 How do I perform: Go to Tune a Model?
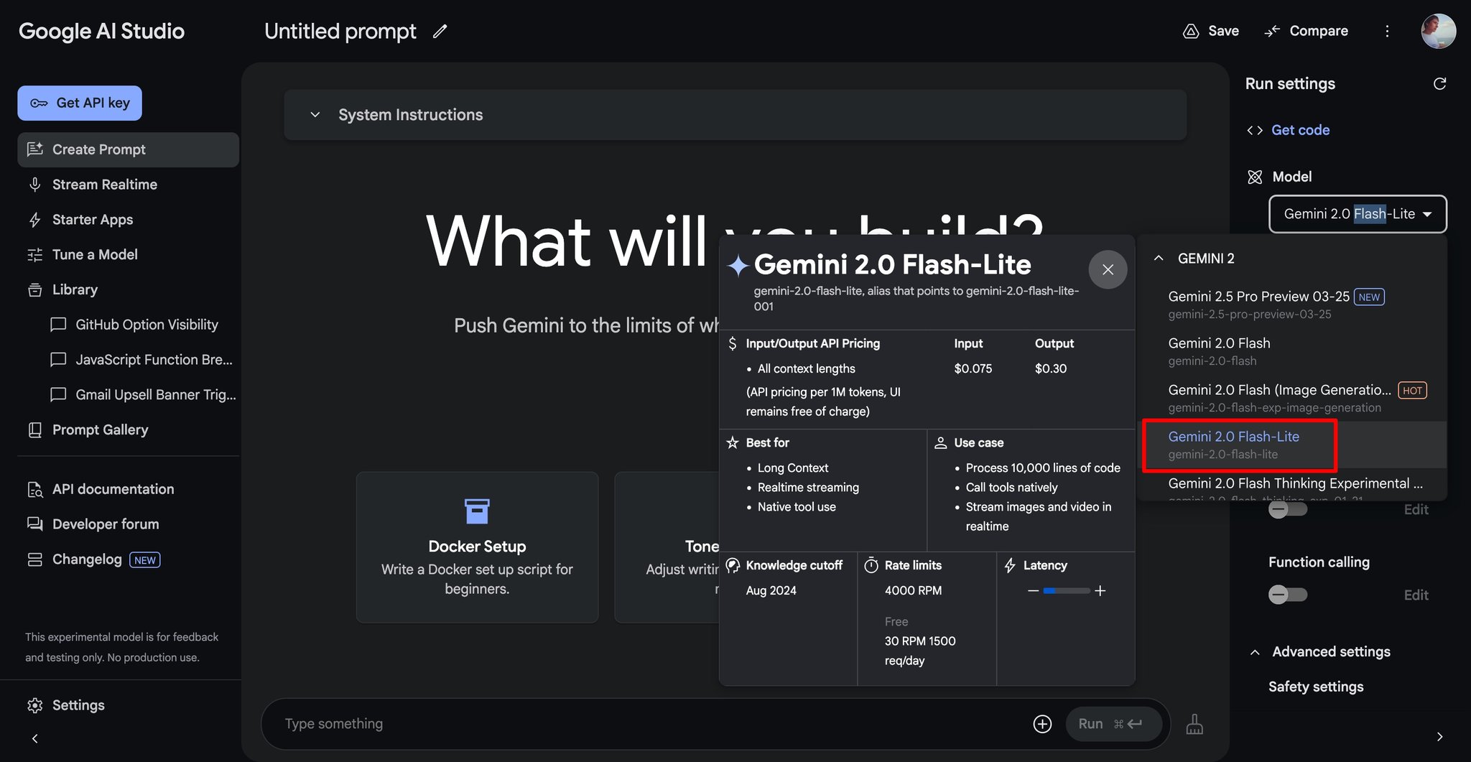click(x=95, y=255)
